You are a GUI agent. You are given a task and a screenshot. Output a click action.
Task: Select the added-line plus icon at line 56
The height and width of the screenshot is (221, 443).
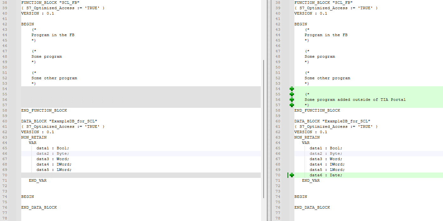tap(292, 100)
